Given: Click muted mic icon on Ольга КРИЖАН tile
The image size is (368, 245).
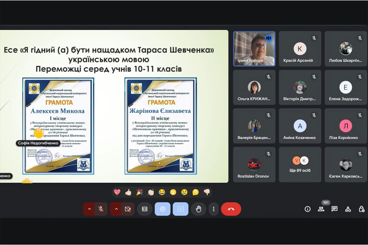Looking at the screenshot, I should (269, 77).
